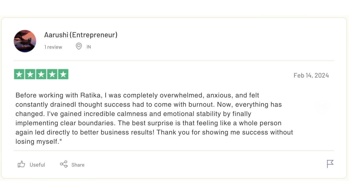Select the third green rating star
The image size is (349, 196).
coord(41,74)
